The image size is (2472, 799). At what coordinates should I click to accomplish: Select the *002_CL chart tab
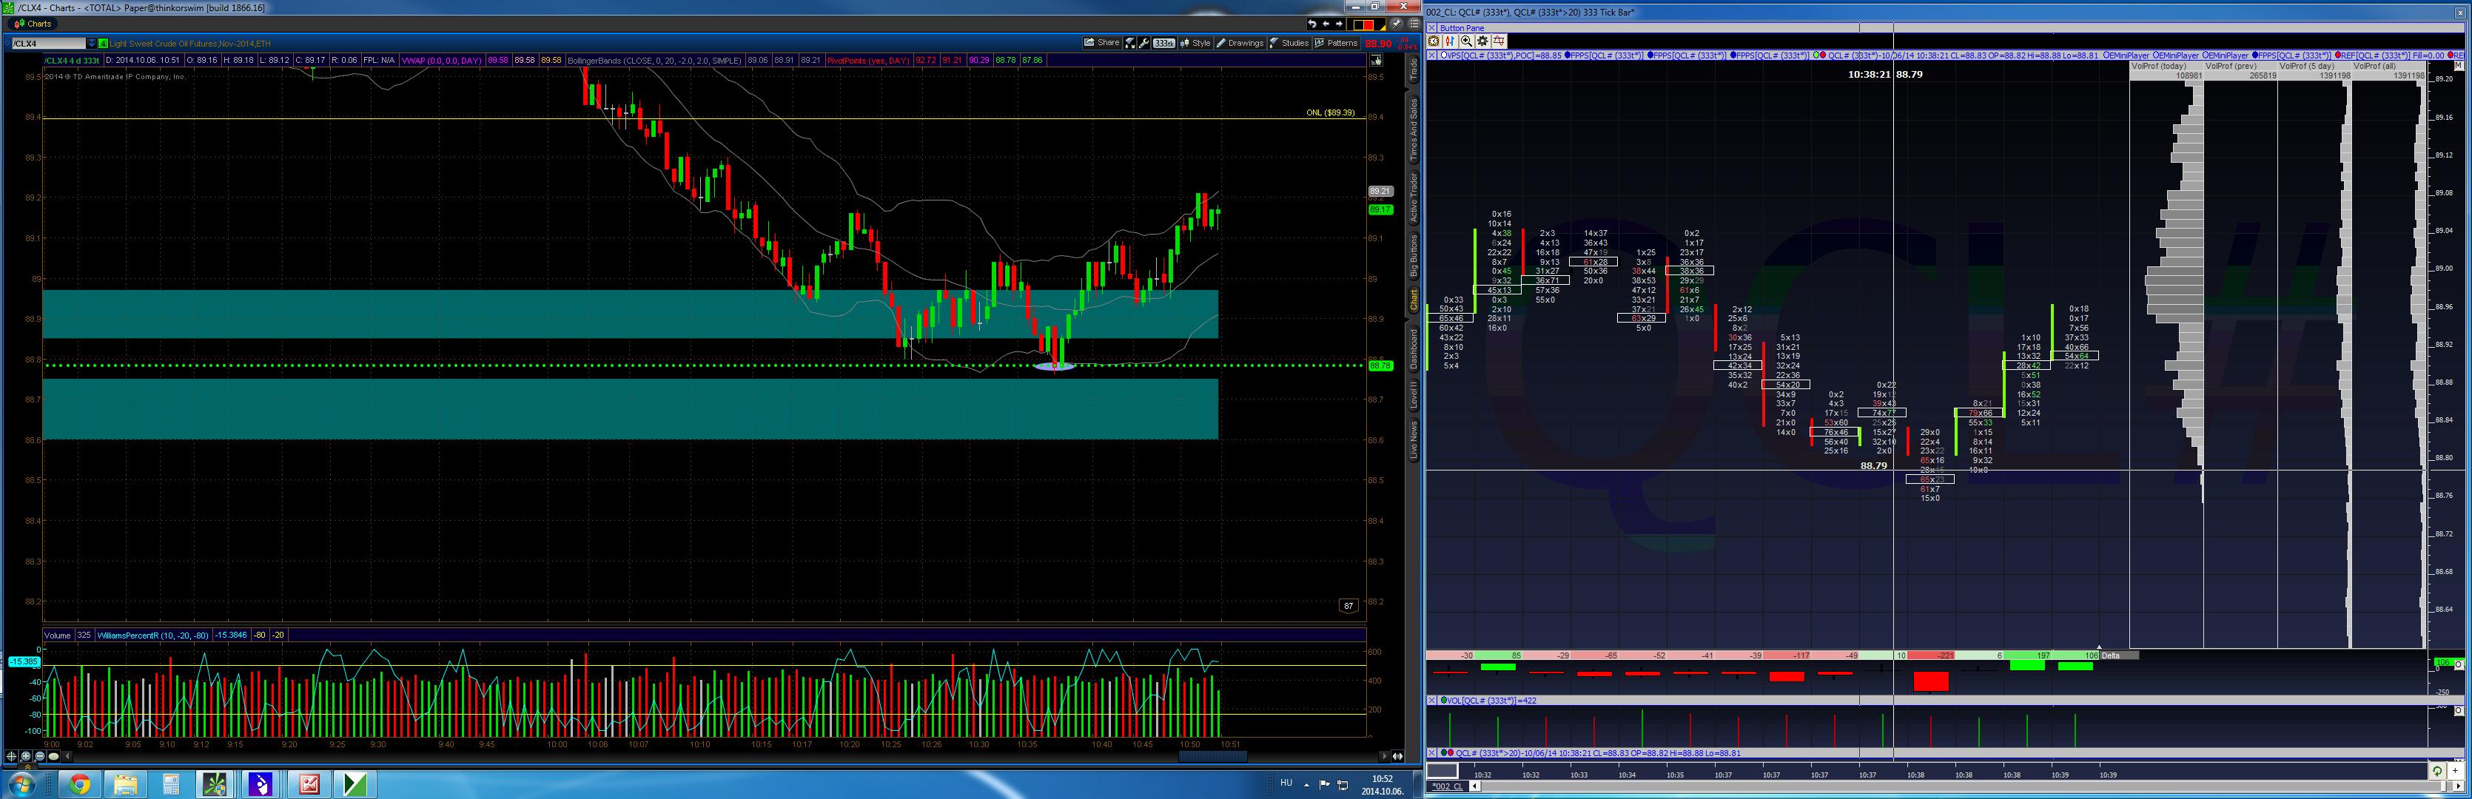1447,786
